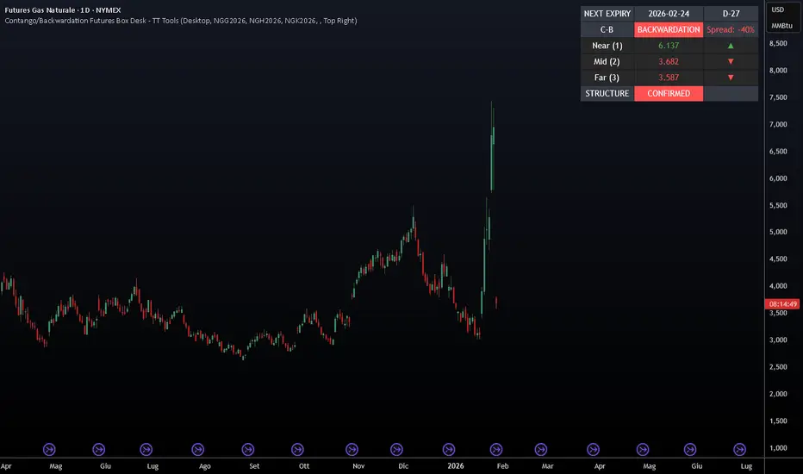Click the red down arrow in Far (3) row
The width and height of the screenshot is (803, 474).
tap(731, 78)
